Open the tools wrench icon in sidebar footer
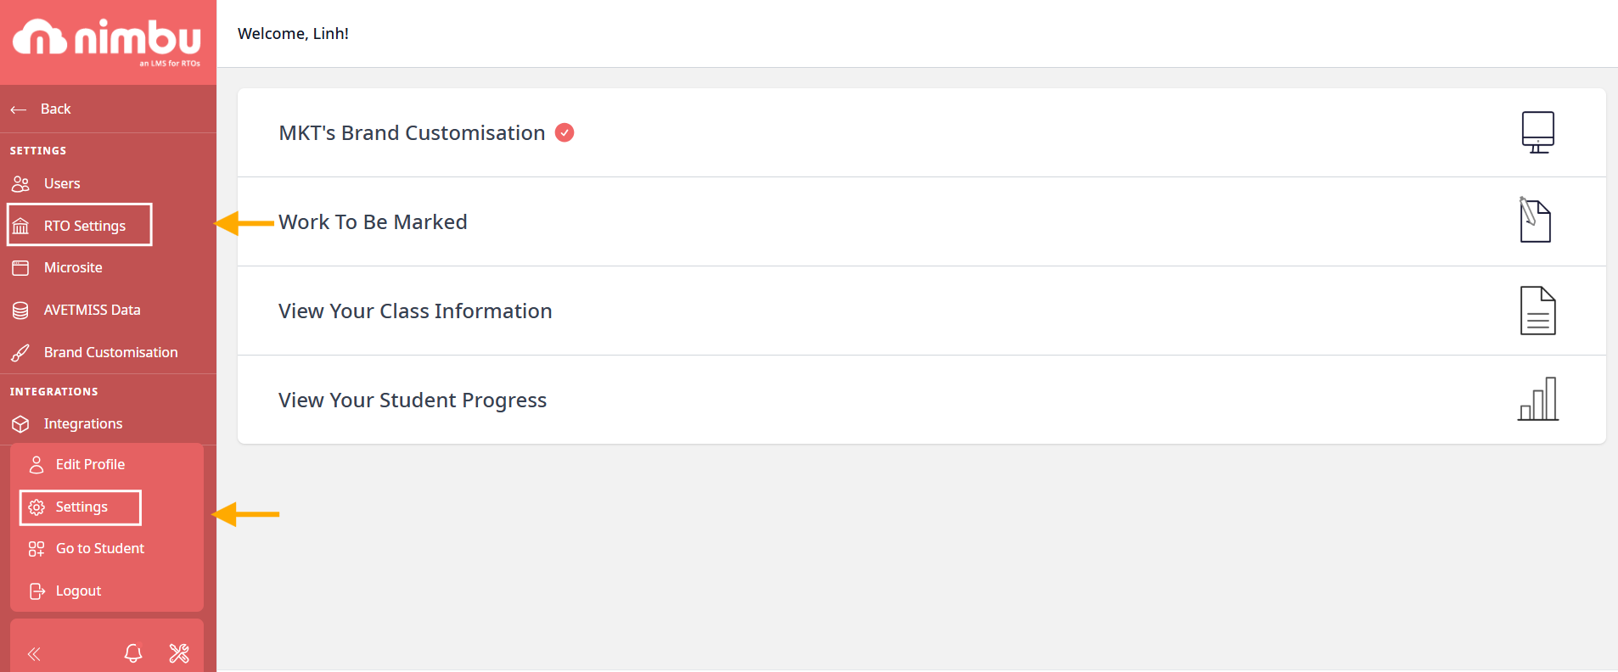 pyautogui.click(x=179, y=653)
